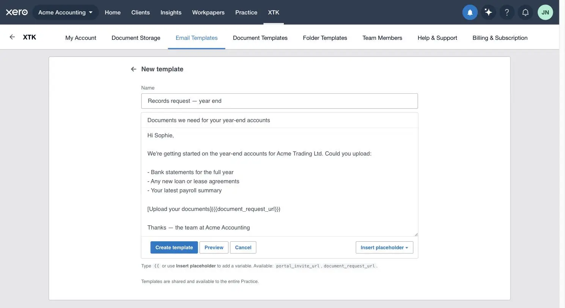Image resolution: width=565 pixels, height=308 pixels.
Task: Focus the template Name input field
Action: (x=279, y=101)
